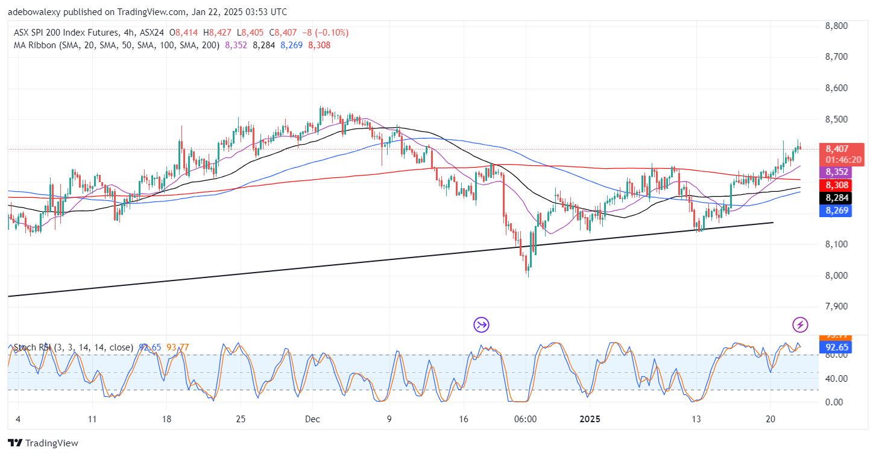Click the orange 93.77 value in Stoch legend
The image size is (876, 456).
[x=178, y=347]
